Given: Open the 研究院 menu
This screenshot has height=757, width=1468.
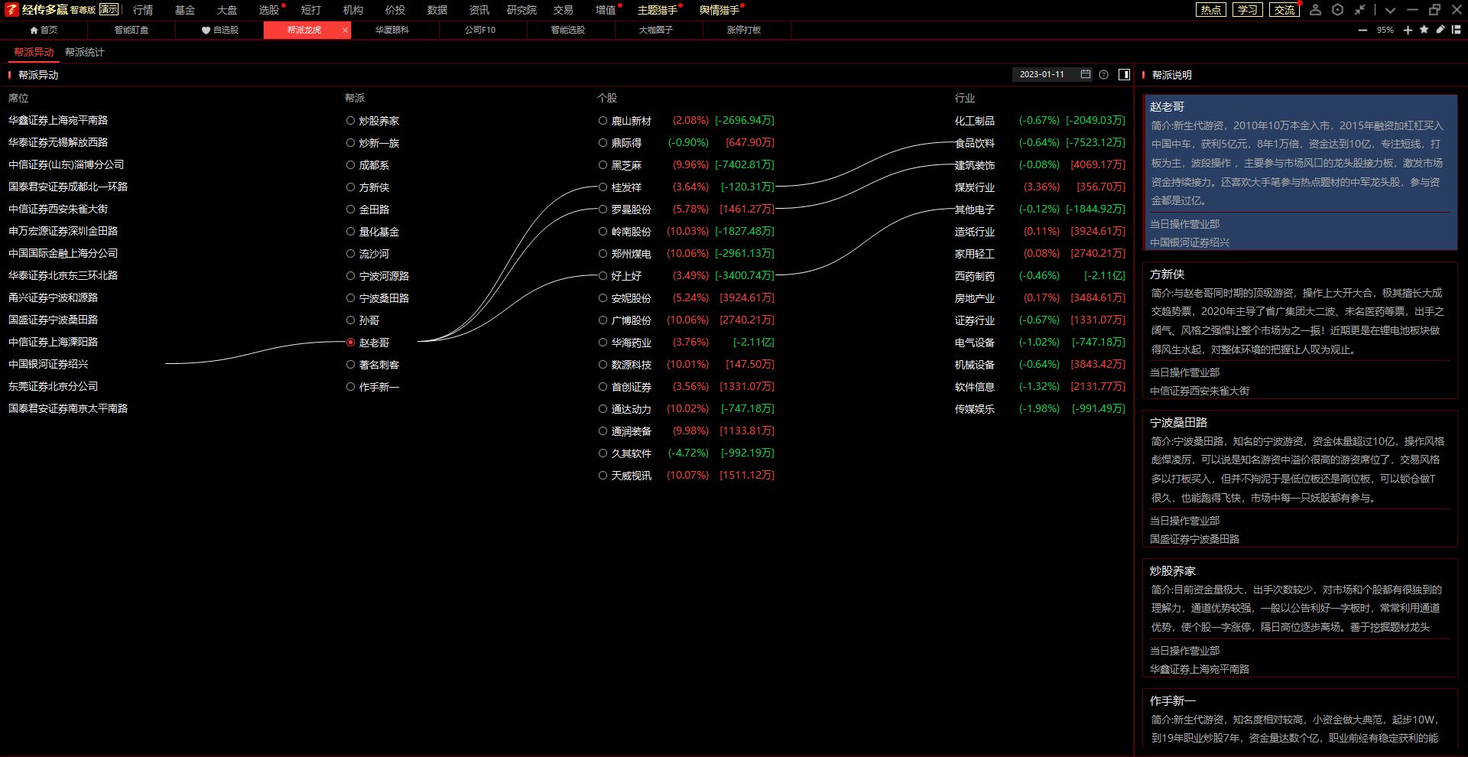Looking at the screenshot, I should [x=521, y=10].
